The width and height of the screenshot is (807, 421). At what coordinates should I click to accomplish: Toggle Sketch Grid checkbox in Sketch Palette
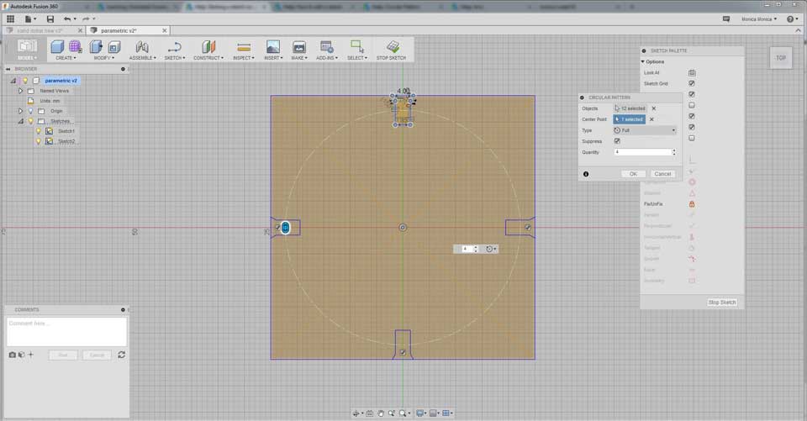692,83
